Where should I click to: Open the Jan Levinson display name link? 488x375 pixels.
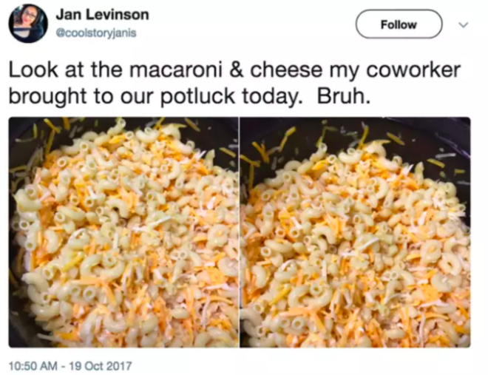coord(102,15)
